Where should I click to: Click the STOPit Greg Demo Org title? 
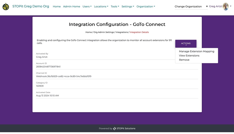point(31,6)
